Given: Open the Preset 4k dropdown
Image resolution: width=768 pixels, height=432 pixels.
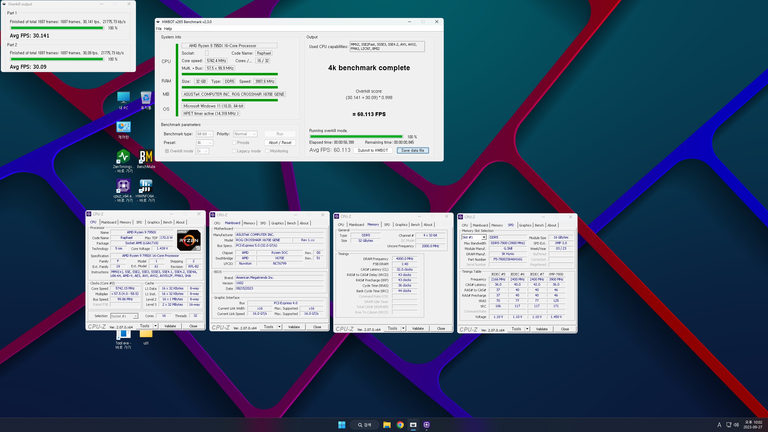Looking at the screenshot, I should coord(205,143).
